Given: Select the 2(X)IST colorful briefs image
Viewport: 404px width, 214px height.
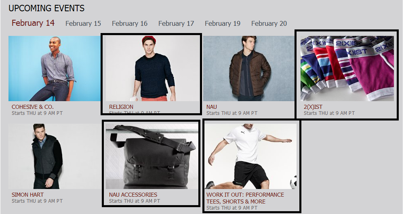Looking at the screenshot, I should click(347, 69).
